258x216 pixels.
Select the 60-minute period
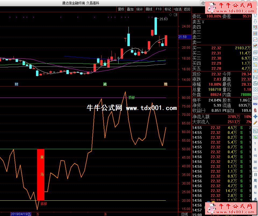point(255,168)
